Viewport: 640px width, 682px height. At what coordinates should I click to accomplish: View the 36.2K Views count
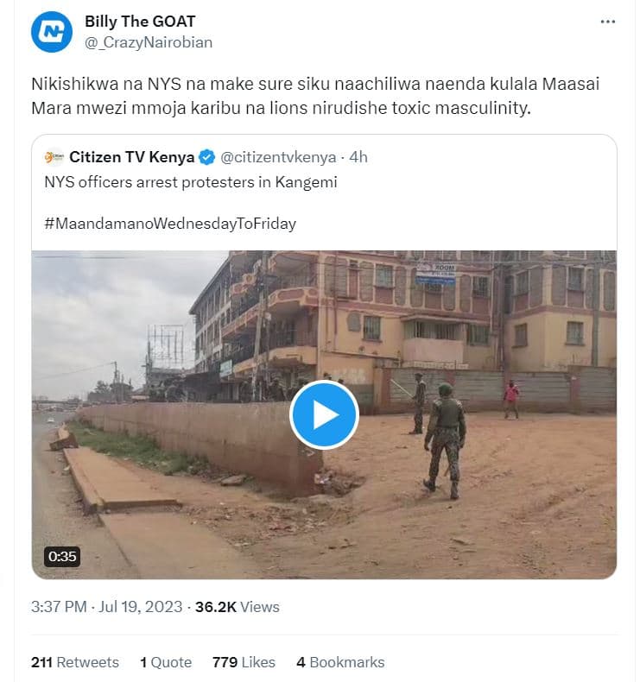237,607
